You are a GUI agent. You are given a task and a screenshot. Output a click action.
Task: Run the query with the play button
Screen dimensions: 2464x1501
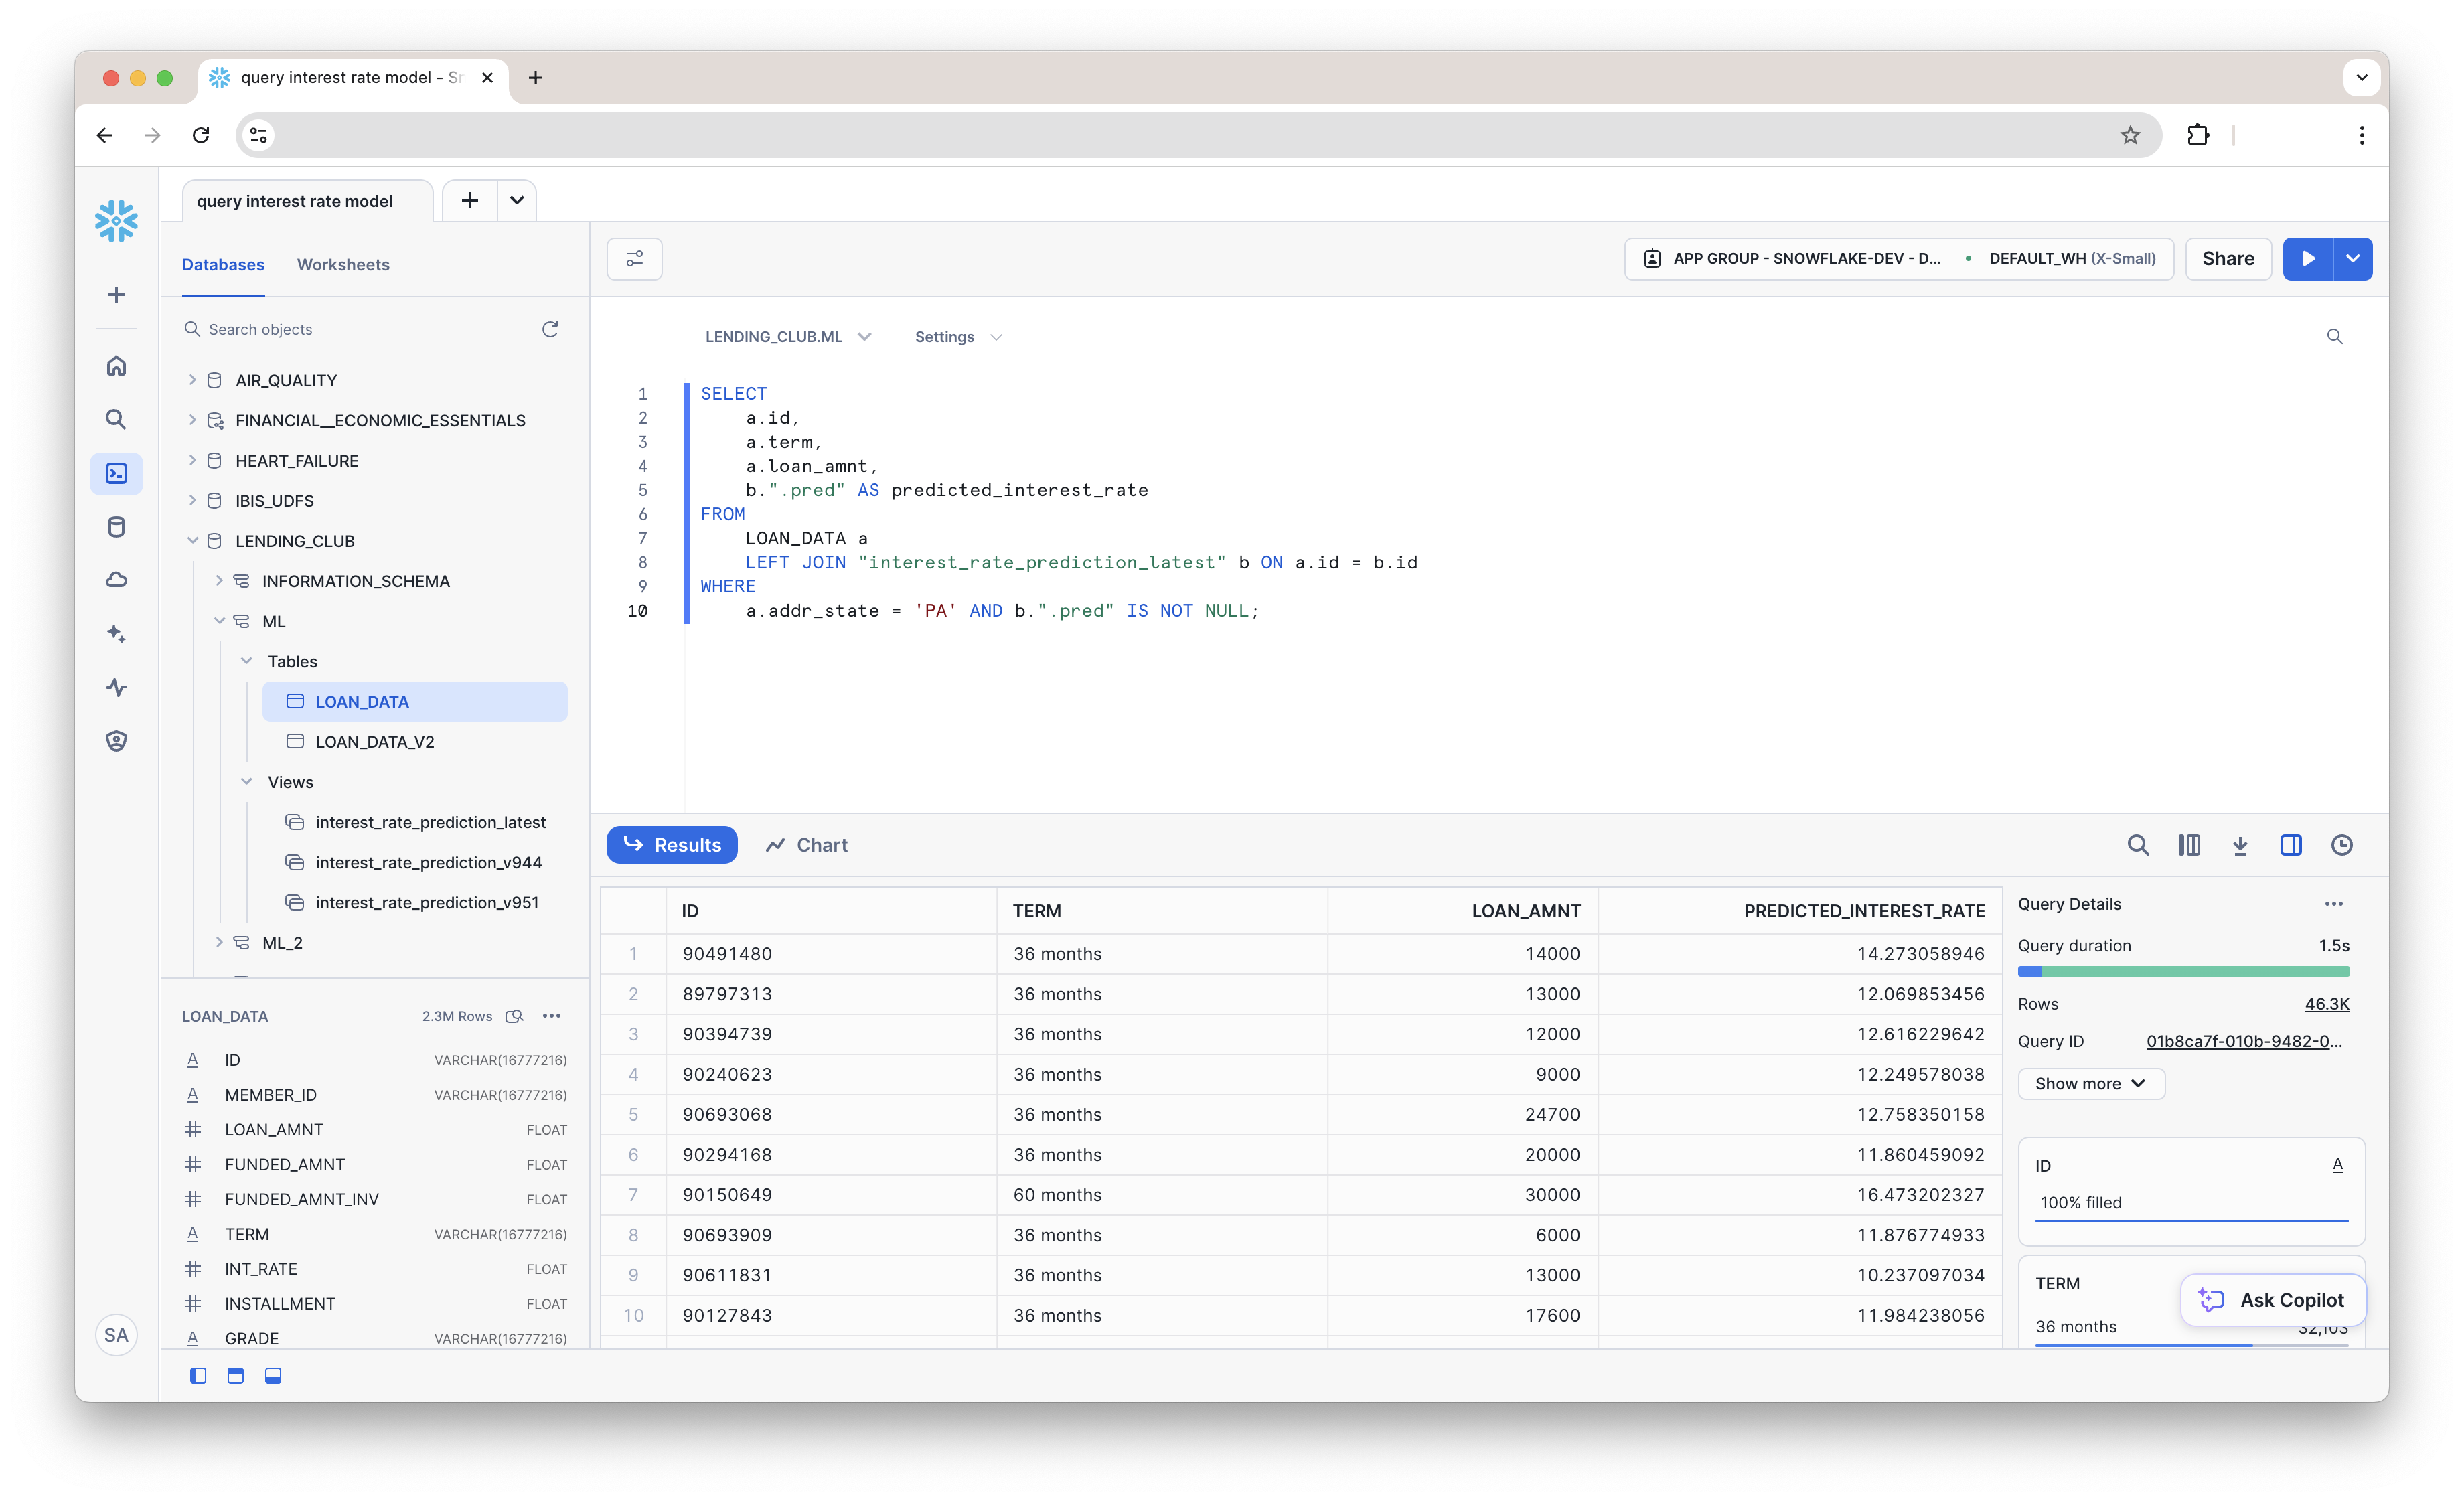coord(2308,259)
